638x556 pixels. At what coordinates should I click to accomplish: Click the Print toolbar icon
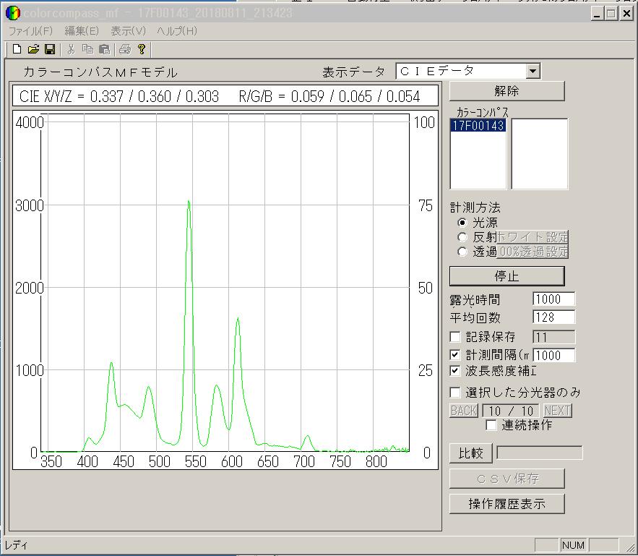125,49
